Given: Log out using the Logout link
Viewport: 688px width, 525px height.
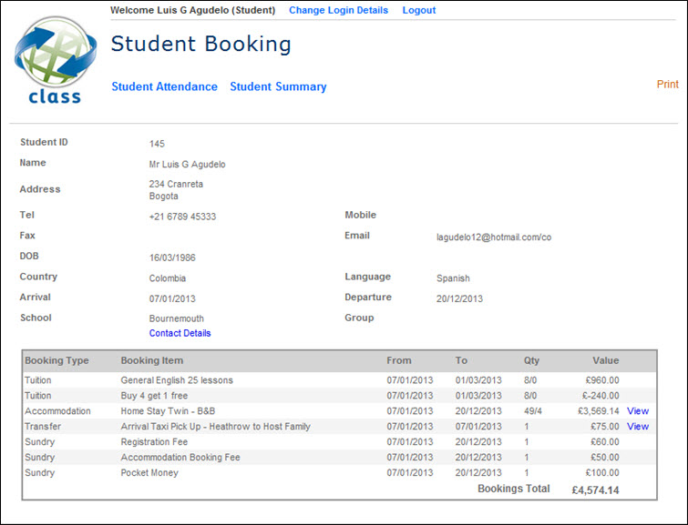Looking at the screenshot, I should pyautogui.click(x=418, y=10).
